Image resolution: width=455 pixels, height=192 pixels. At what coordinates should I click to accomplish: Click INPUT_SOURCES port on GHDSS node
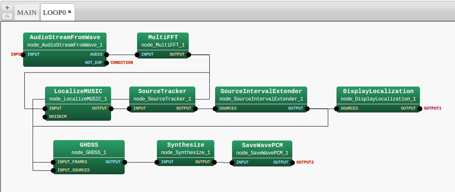pos(53,170)
